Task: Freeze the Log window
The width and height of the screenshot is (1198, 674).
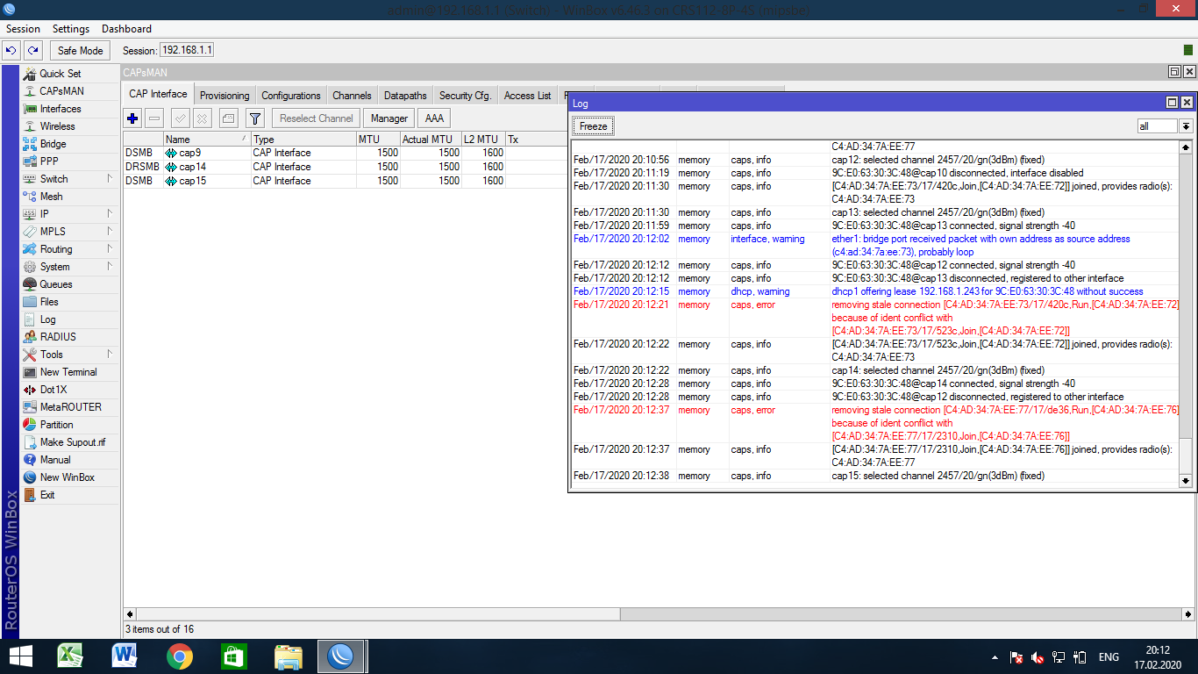Action: pyautogui.click(x=593, y=126)
